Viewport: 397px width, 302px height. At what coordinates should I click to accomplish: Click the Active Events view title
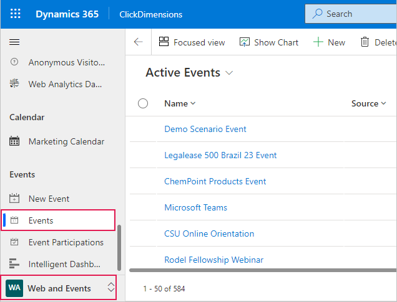point(183,73)
